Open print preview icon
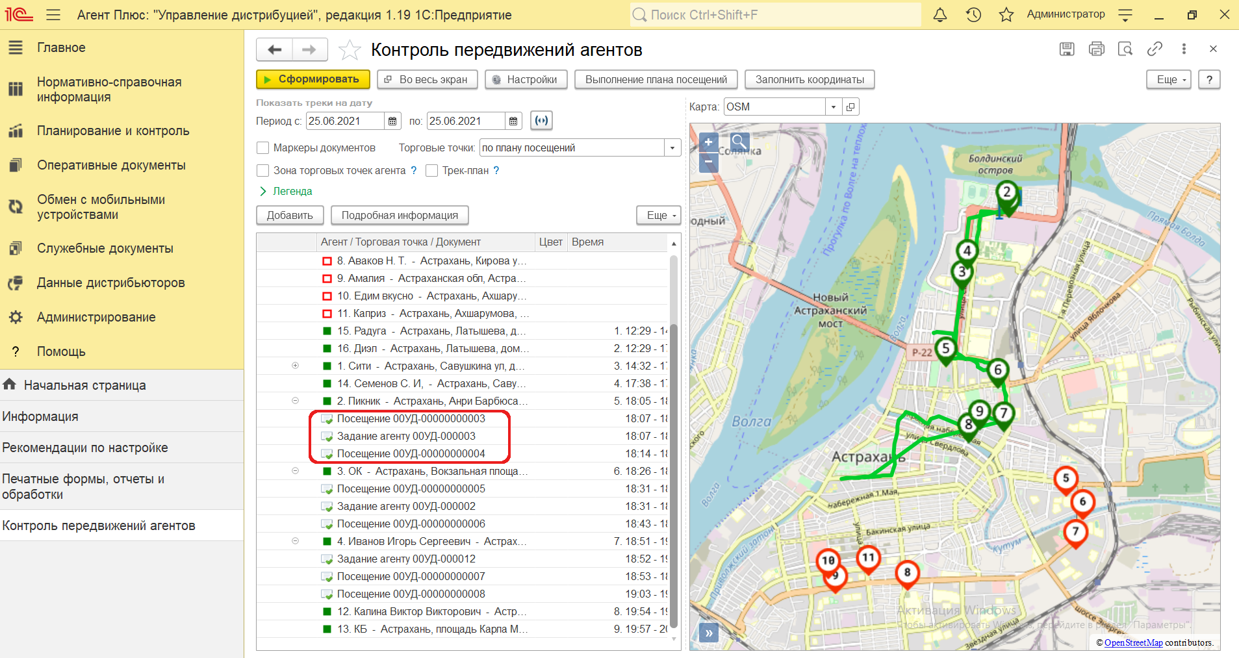The image size is (1239, 658). [1125, 49]
